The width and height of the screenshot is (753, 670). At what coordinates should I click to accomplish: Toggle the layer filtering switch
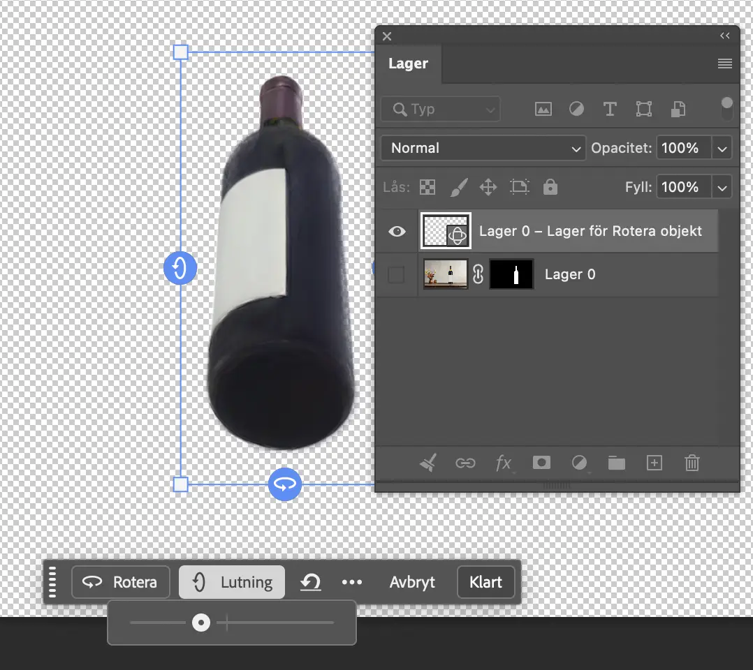[727, 109]
